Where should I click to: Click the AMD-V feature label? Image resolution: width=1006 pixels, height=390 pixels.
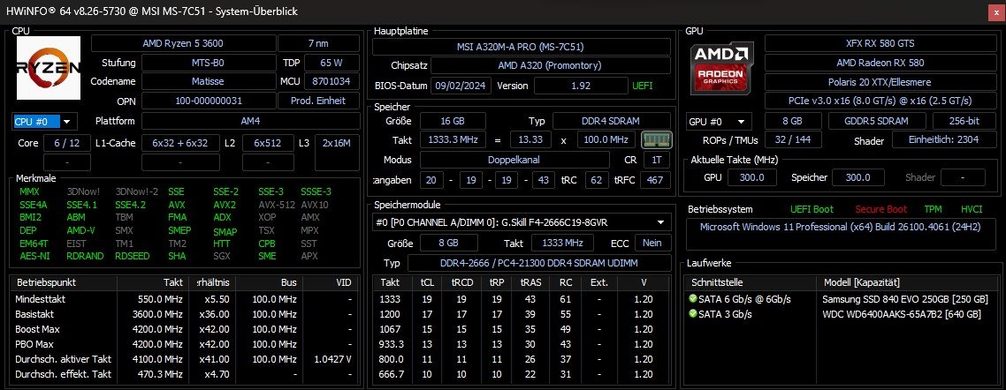(80, 230)
